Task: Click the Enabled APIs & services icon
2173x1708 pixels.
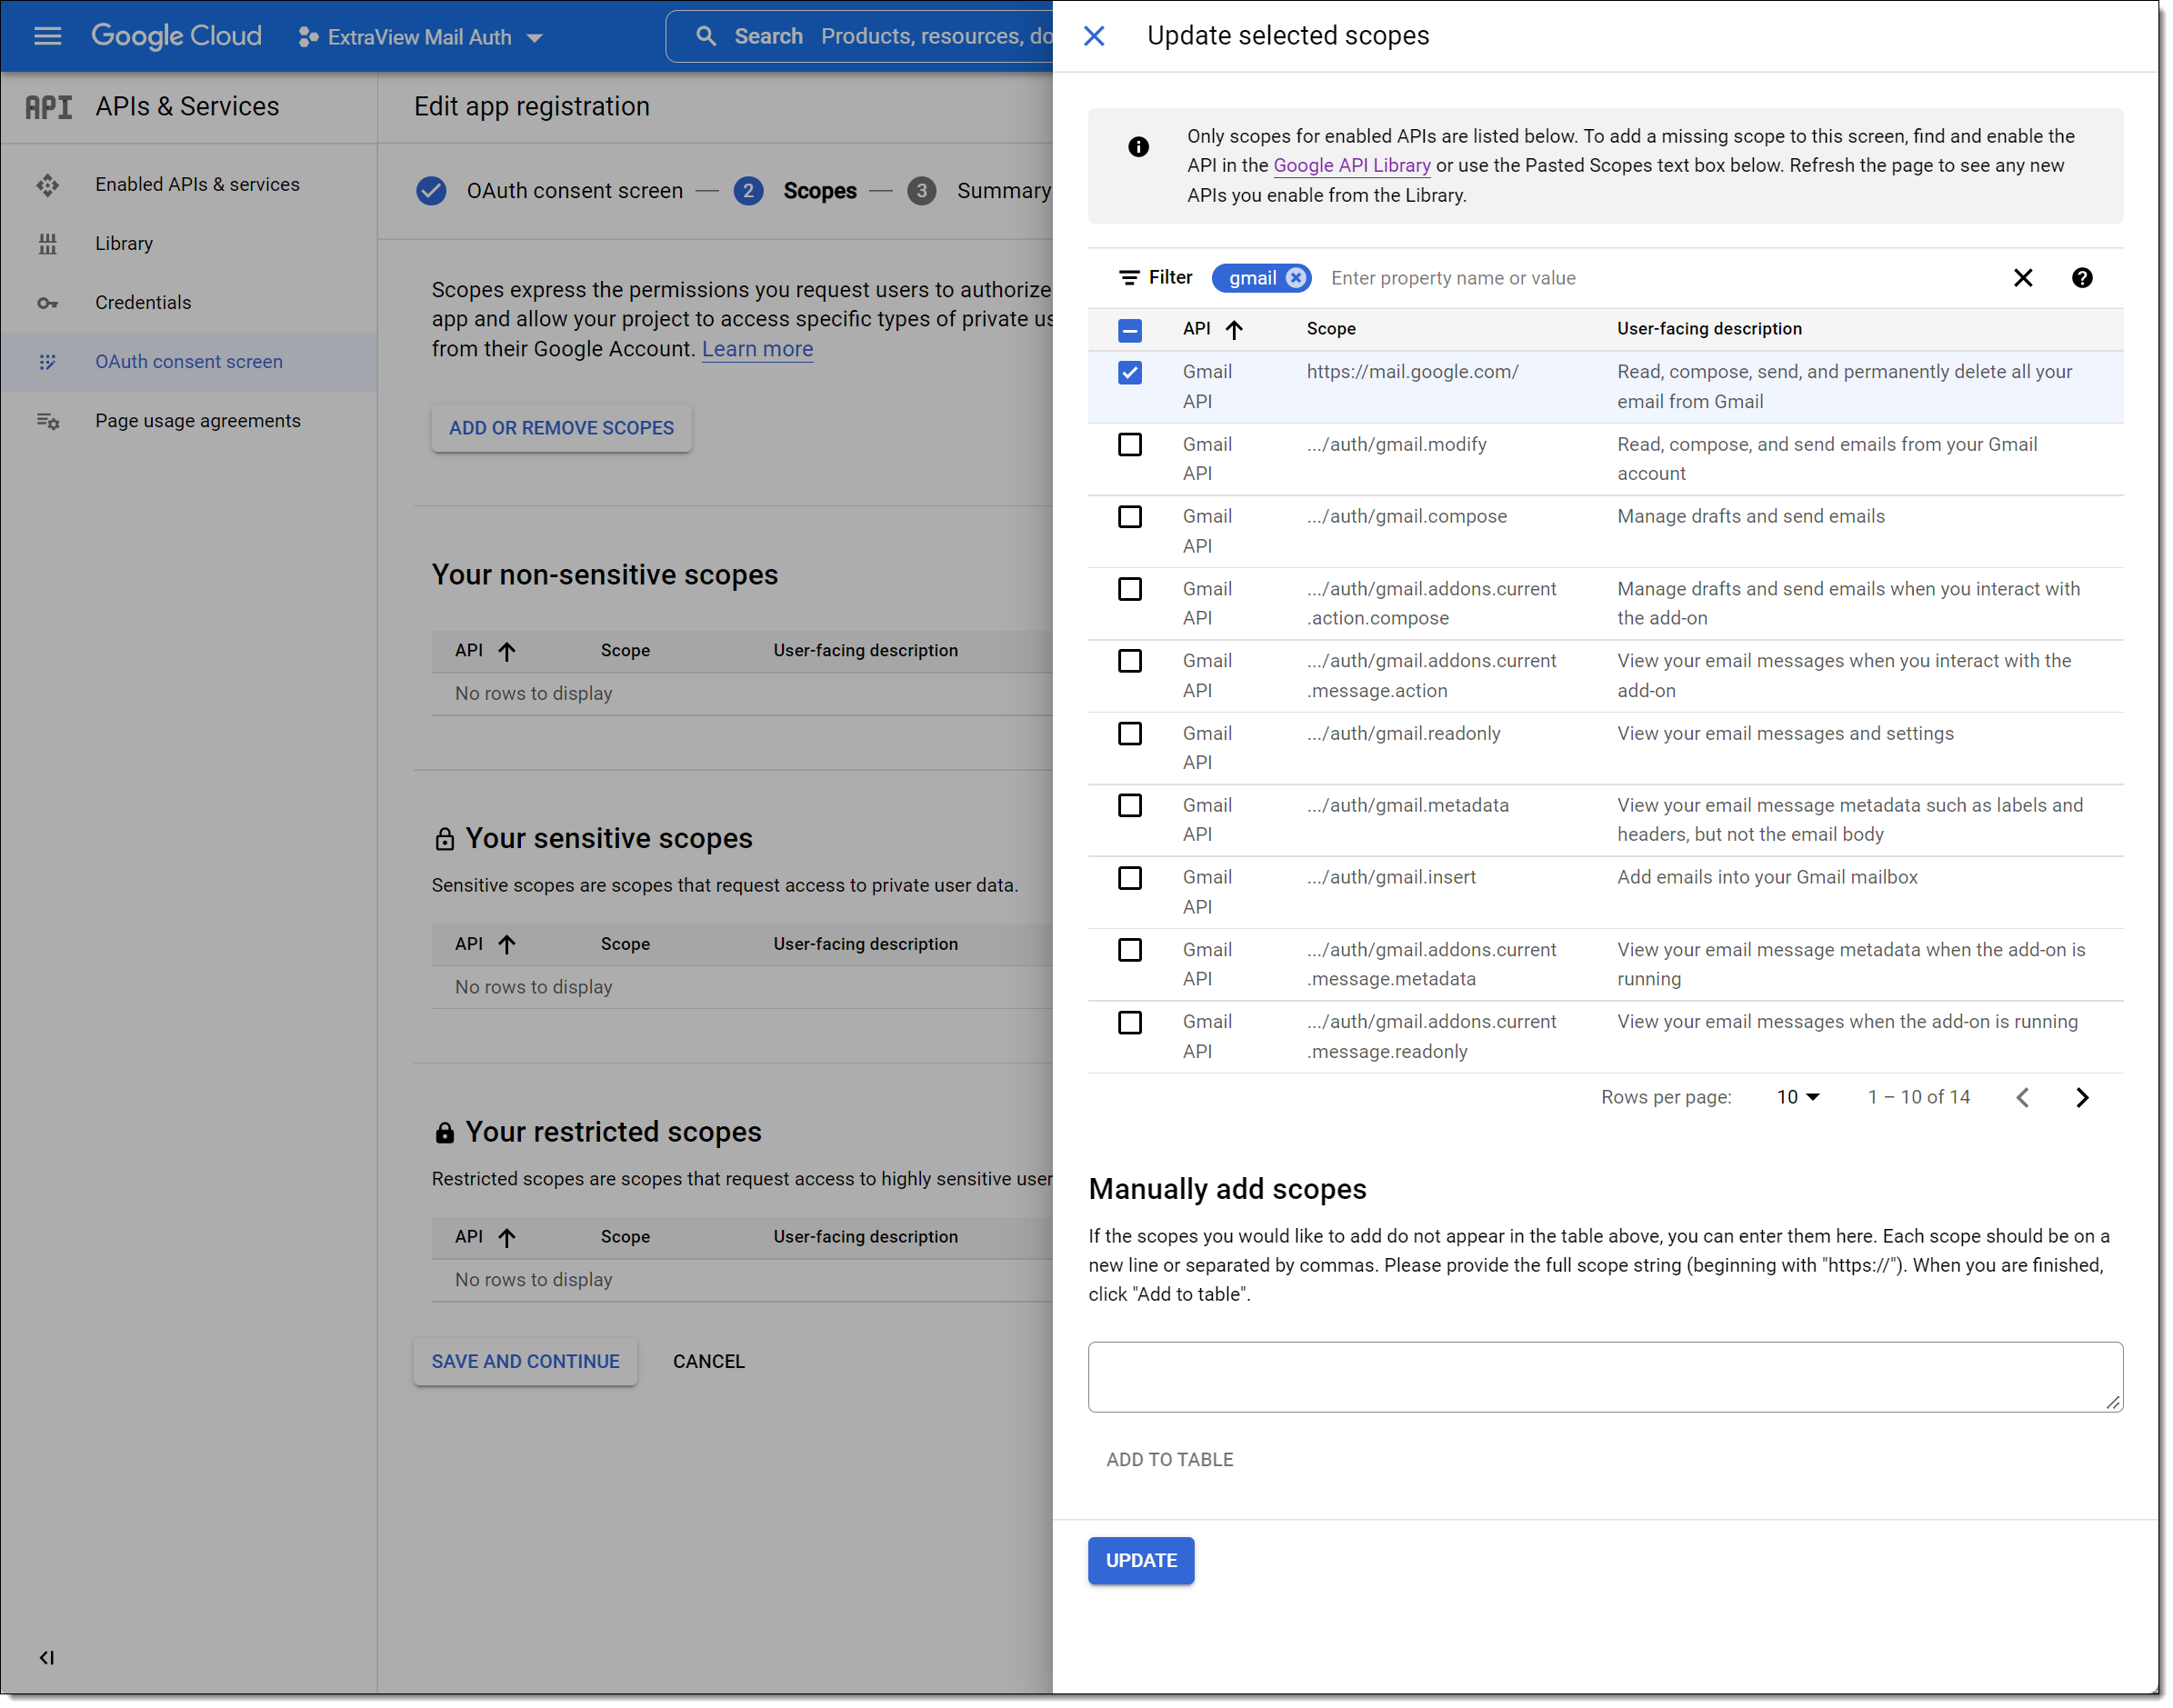Action: pyautogui.click(x=47, y=185)
